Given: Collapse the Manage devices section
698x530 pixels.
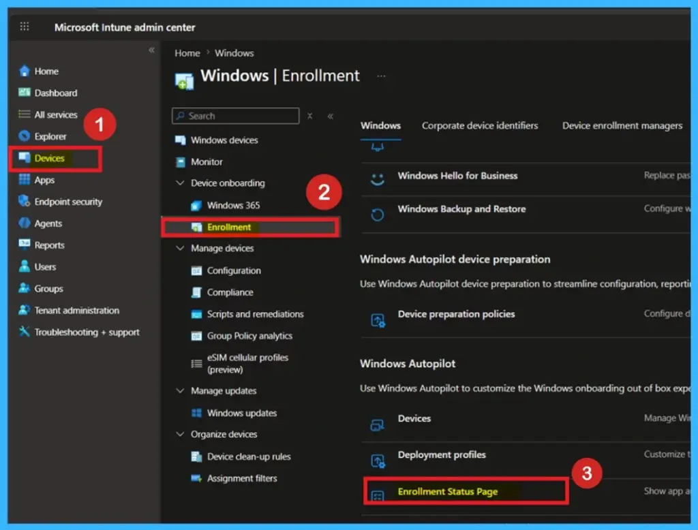Looking at the screenshot, I should click(x=180, y=248).
